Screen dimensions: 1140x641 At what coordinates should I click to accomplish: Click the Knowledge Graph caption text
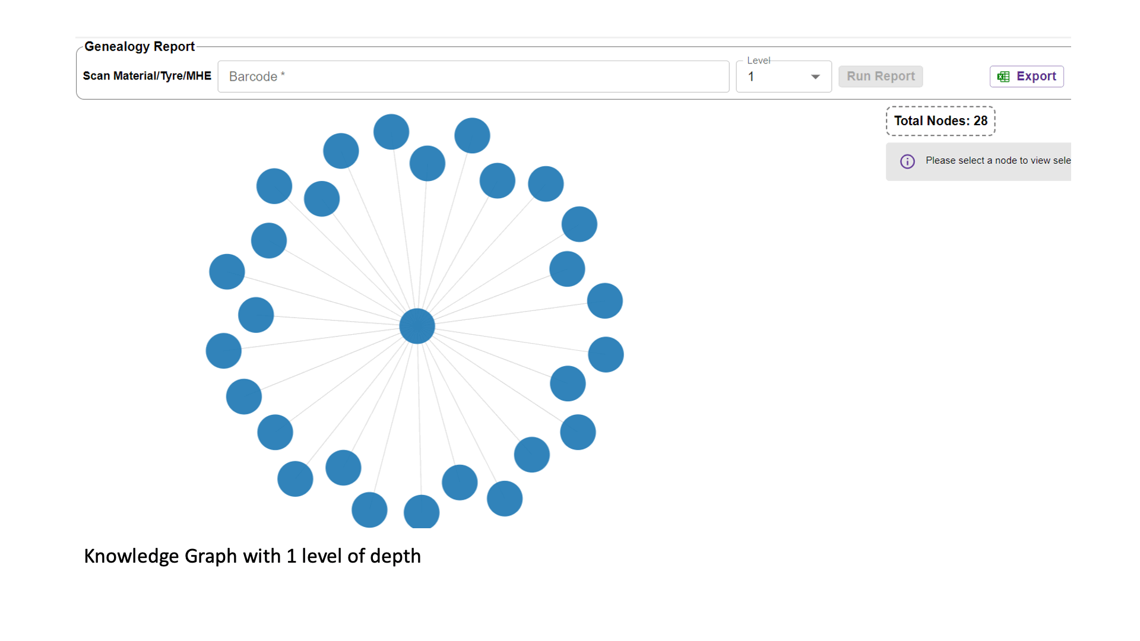[x=252, y=556]
